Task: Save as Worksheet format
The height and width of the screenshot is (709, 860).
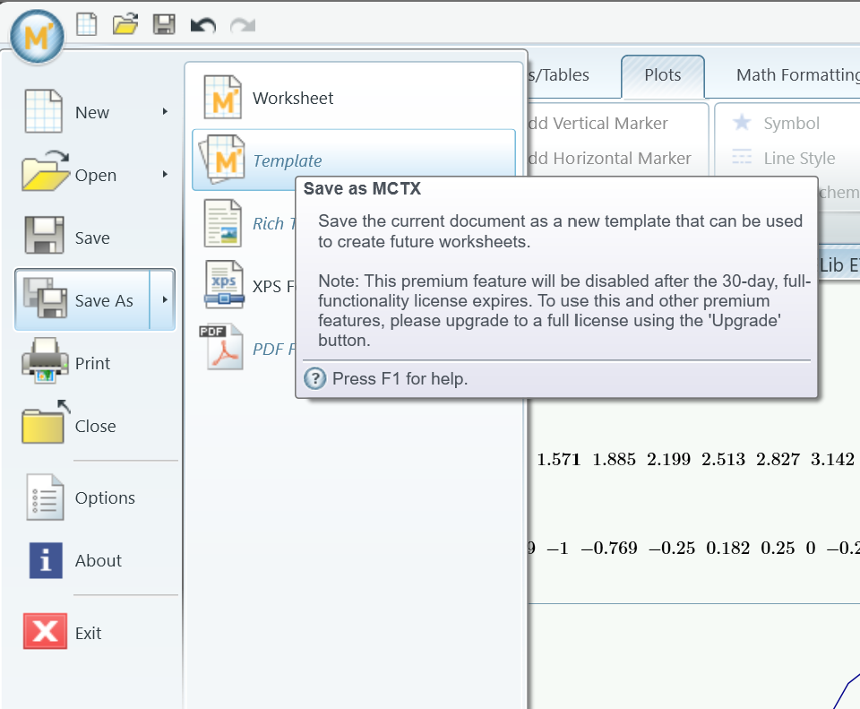Action: pyautogui.click(x=292, y=99)
